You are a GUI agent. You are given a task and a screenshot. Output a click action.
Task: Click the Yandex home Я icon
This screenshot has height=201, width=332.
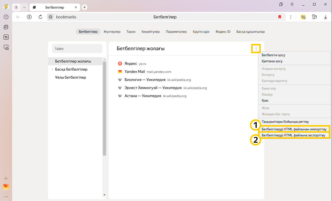point(29,17)
